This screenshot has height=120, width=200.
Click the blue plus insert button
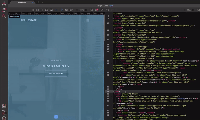coord(56,117)
